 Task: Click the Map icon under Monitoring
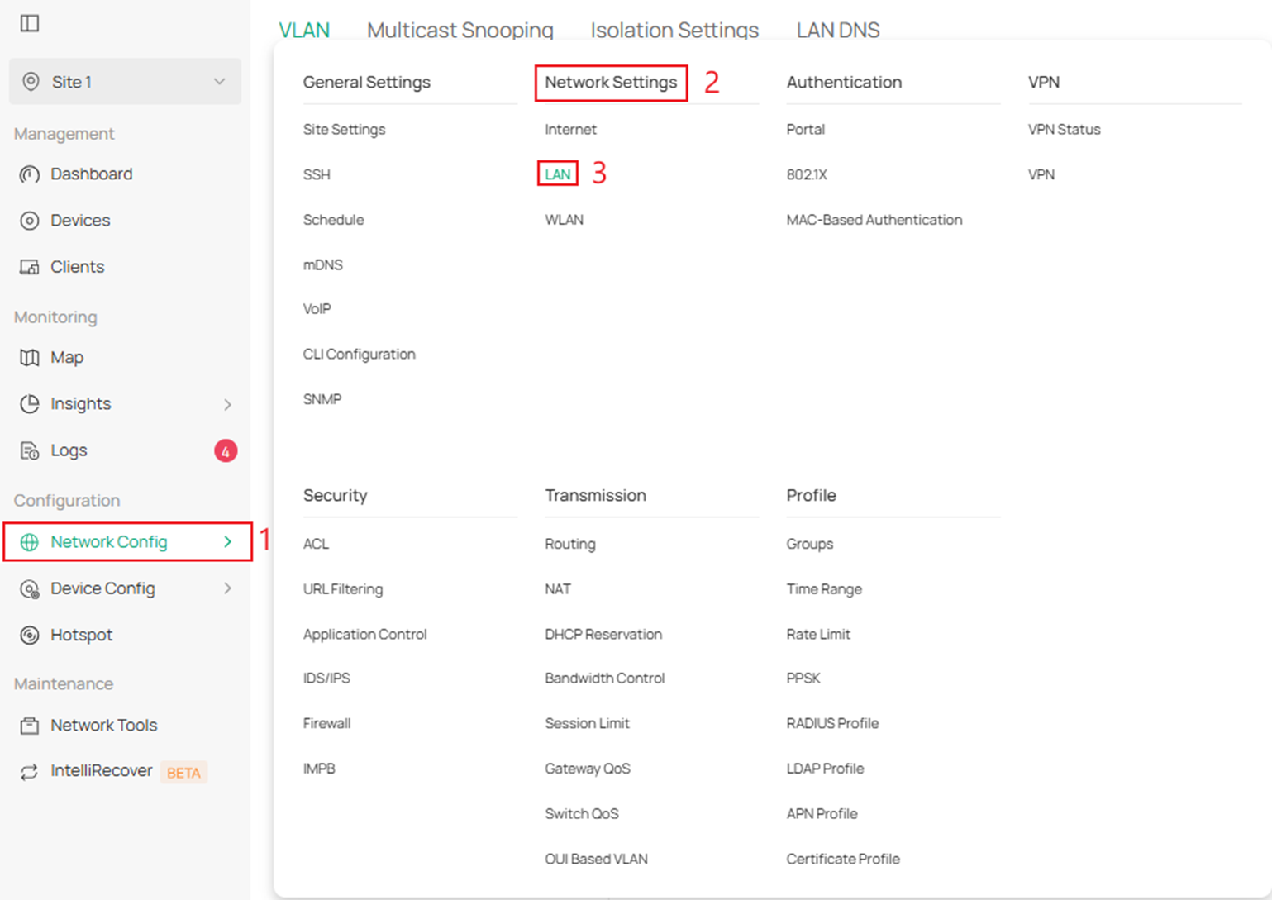(30, 357)
